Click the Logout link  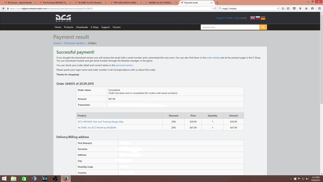click(x=220, y=18)
